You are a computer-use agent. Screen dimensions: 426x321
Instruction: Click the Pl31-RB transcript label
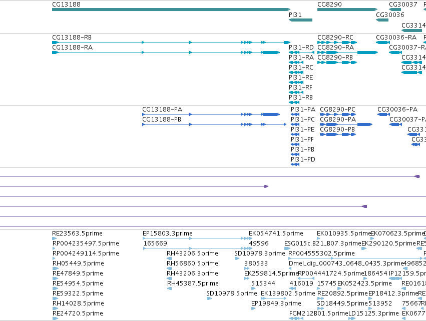301,97
